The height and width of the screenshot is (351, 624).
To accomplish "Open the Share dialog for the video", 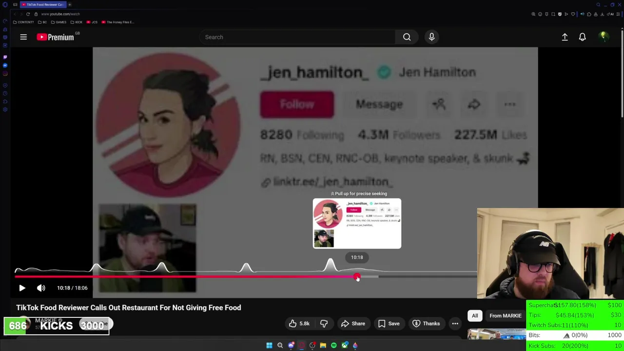I will [x=353, y=324].
